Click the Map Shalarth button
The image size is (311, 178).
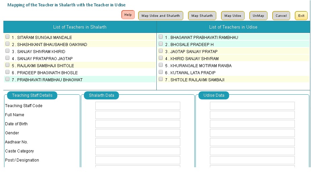click(202, 16)
